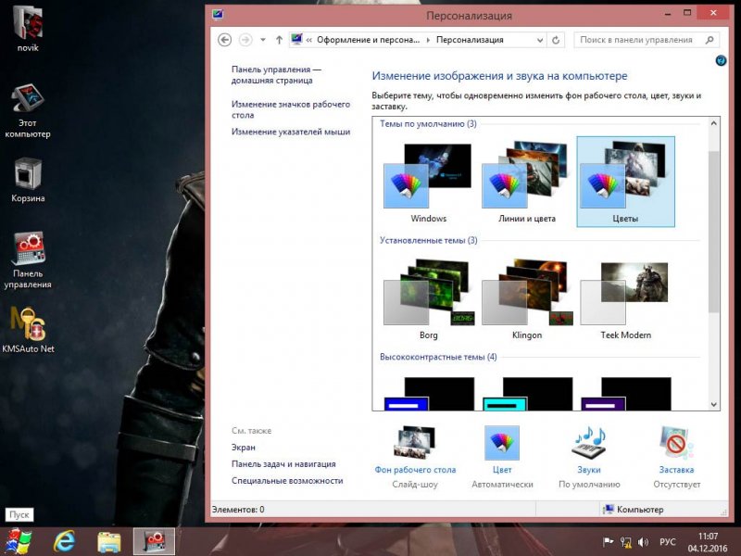Refresh the Персонализация page

pyautogui.click(x=556, y=40)
